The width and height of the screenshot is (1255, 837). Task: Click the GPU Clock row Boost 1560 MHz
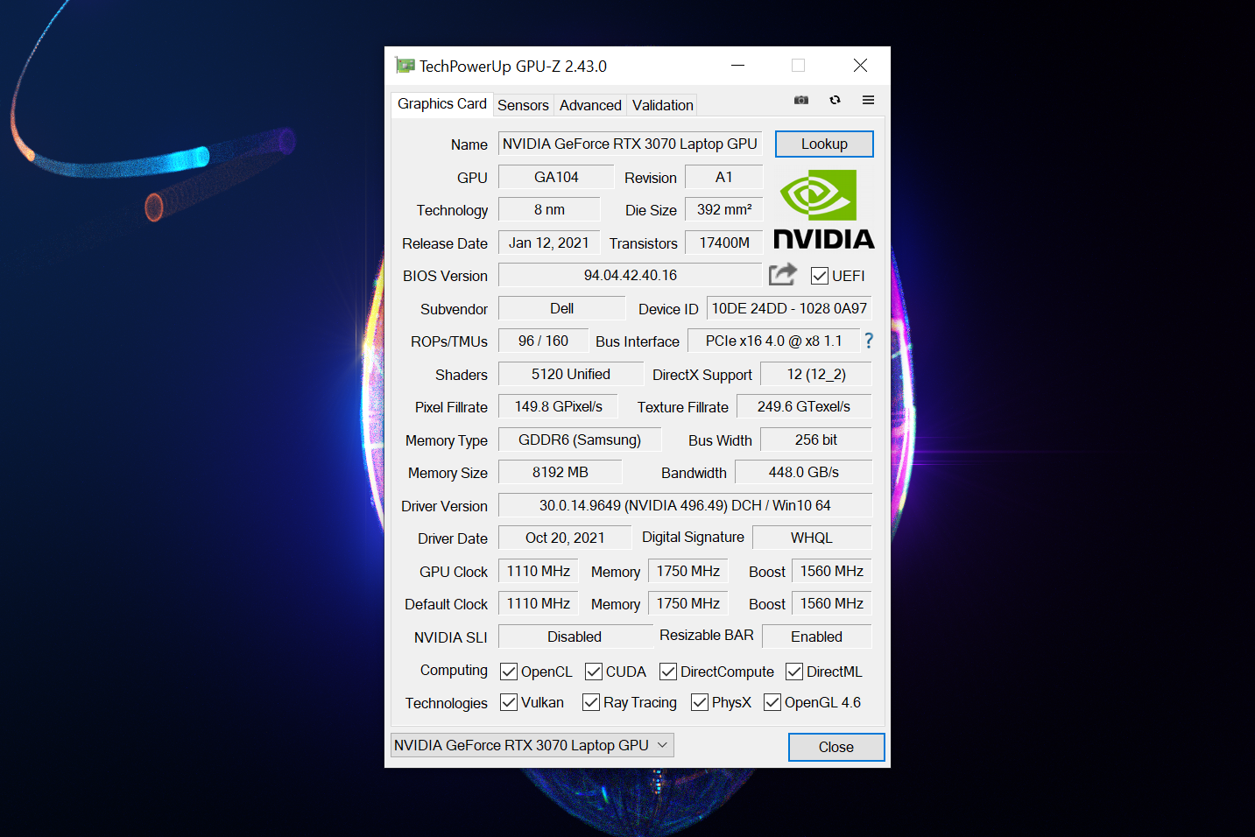coord(831,571)
